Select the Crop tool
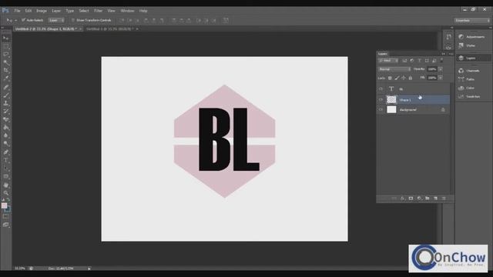 click(x=6, y=70)
